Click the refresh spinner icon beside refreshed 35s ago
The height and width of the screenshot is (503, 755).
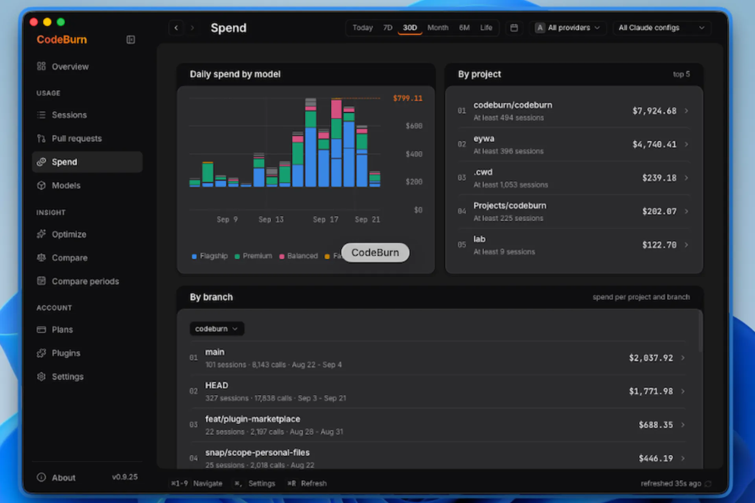pyautogui.click(x=708, y=484)
